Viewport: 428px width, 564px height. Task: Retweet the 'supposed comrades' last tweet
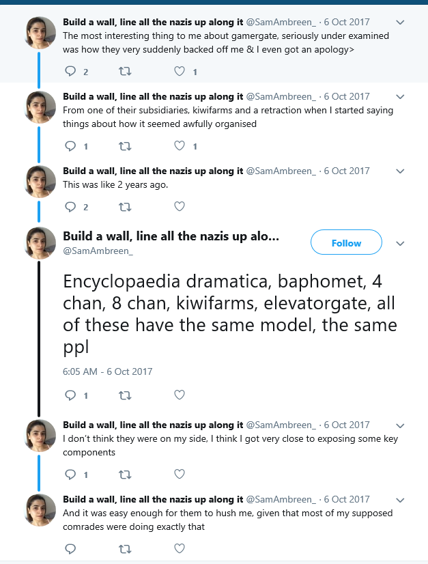tap(125, 549)
